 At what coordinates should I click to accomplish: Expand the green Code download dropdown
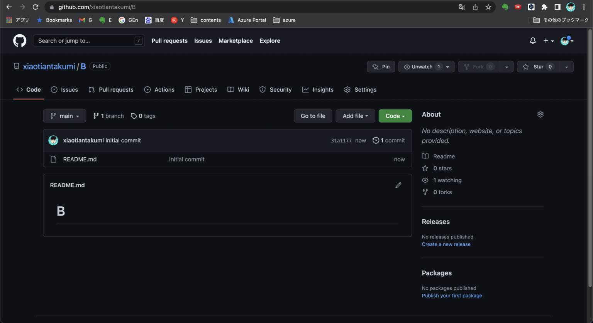click(395, 116)
